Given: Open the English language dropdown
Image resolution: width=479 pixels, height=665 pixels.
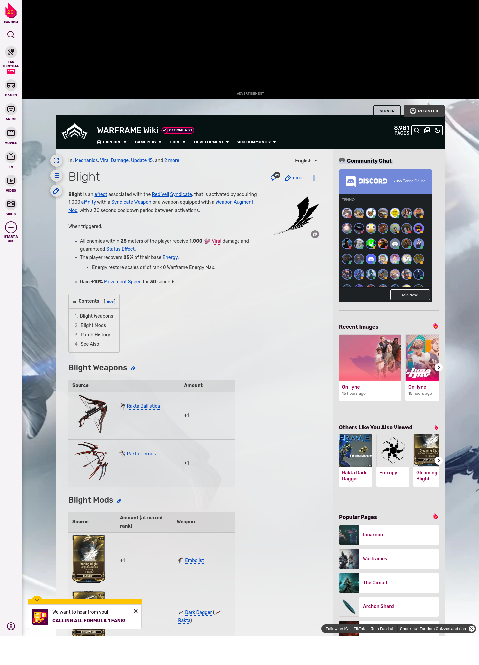Looking at the screenshot, I should click(x=306, y=161).
